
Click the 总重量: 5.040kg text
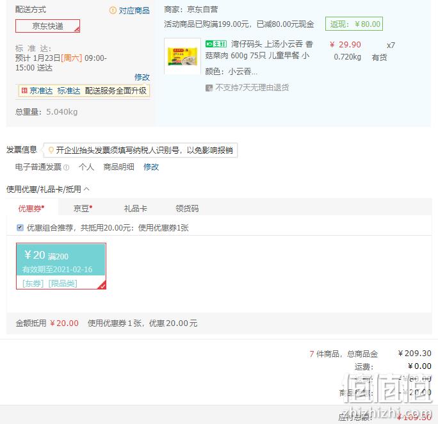(x=46, y=111)
